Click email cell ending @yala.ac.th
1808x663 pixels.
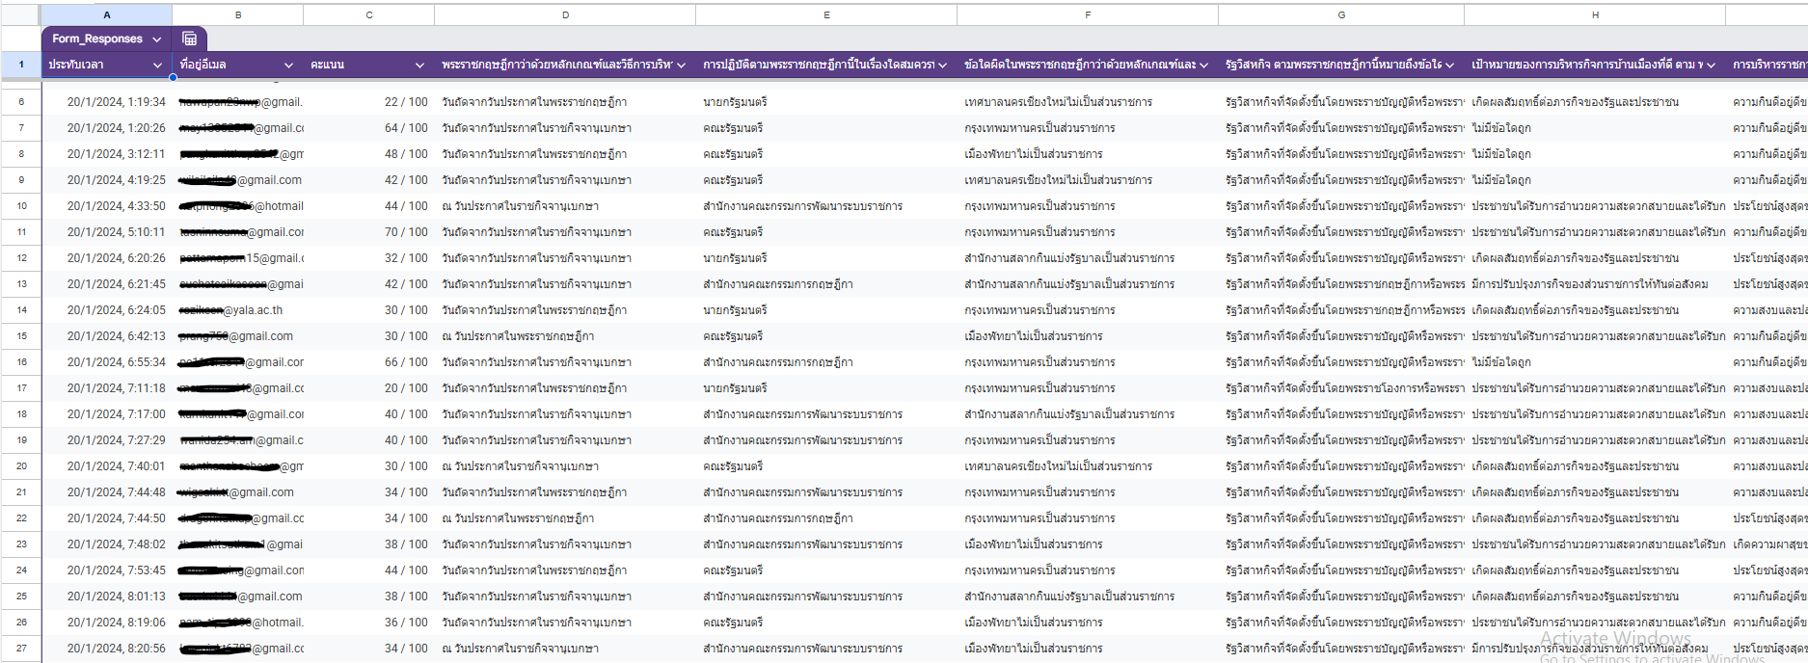(x=238, y=309)
